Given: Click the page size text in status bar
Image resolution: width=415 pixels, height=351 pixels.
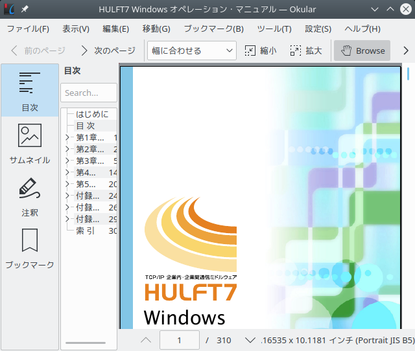Looking at the screenshot, I should coord(337,340).
